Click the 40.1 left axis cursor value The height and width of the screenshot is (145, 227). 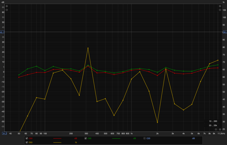pyautogui.click(x=2, y=32)
